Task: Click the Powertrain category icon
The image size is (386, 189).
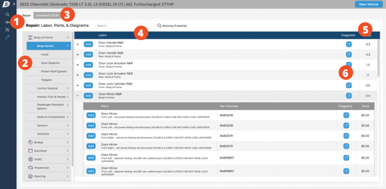Action: pyautogui.click(x=30, y=168)
